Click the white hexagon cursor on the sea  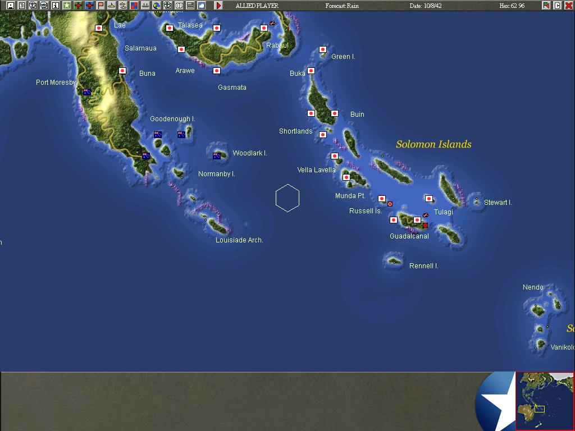[x=287, y=198]
